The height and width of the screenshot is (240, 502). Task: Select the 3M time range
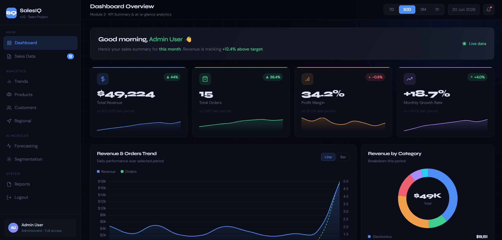point(423,10)
